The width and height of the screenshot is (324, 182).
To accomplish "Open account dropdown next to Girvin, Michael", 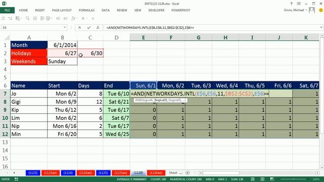I will coord(306,10).
